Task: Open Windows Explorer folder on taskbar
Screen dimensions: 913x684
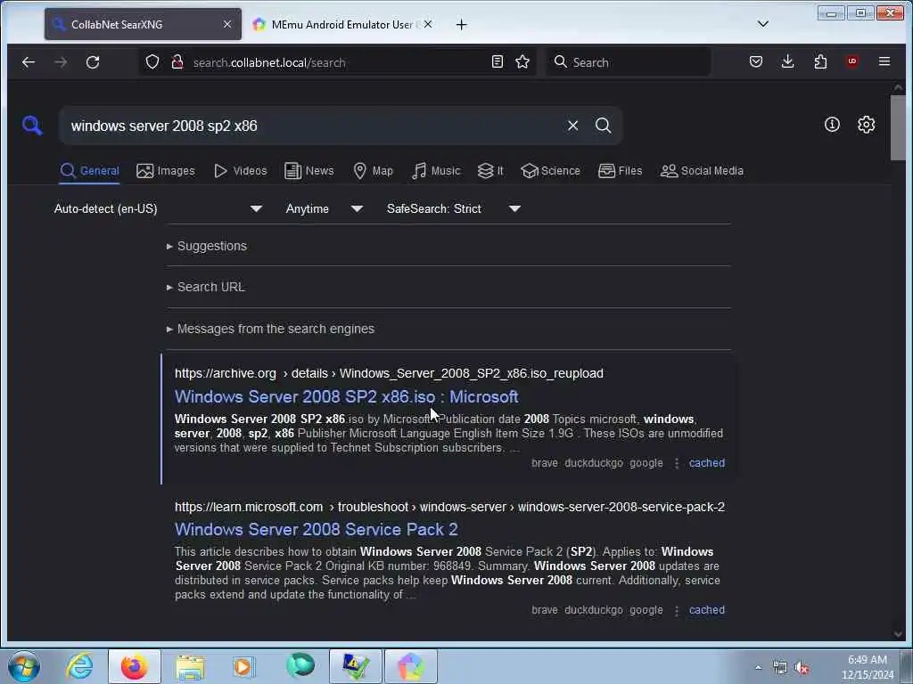Action: (x=190, y=666)
